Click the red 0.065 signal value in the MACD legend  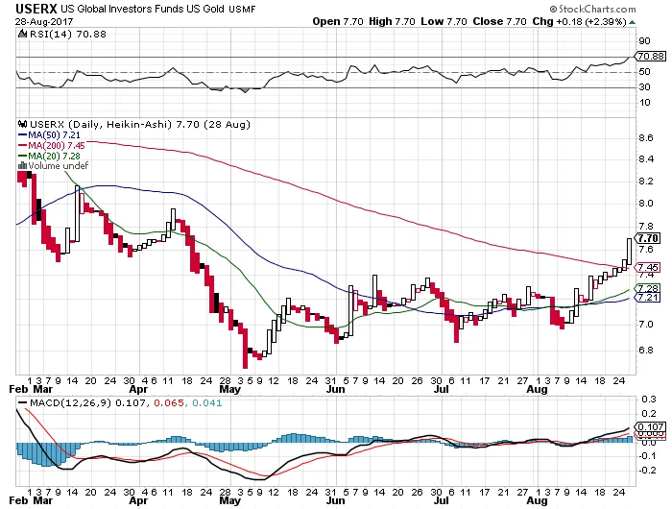point(169,403)
